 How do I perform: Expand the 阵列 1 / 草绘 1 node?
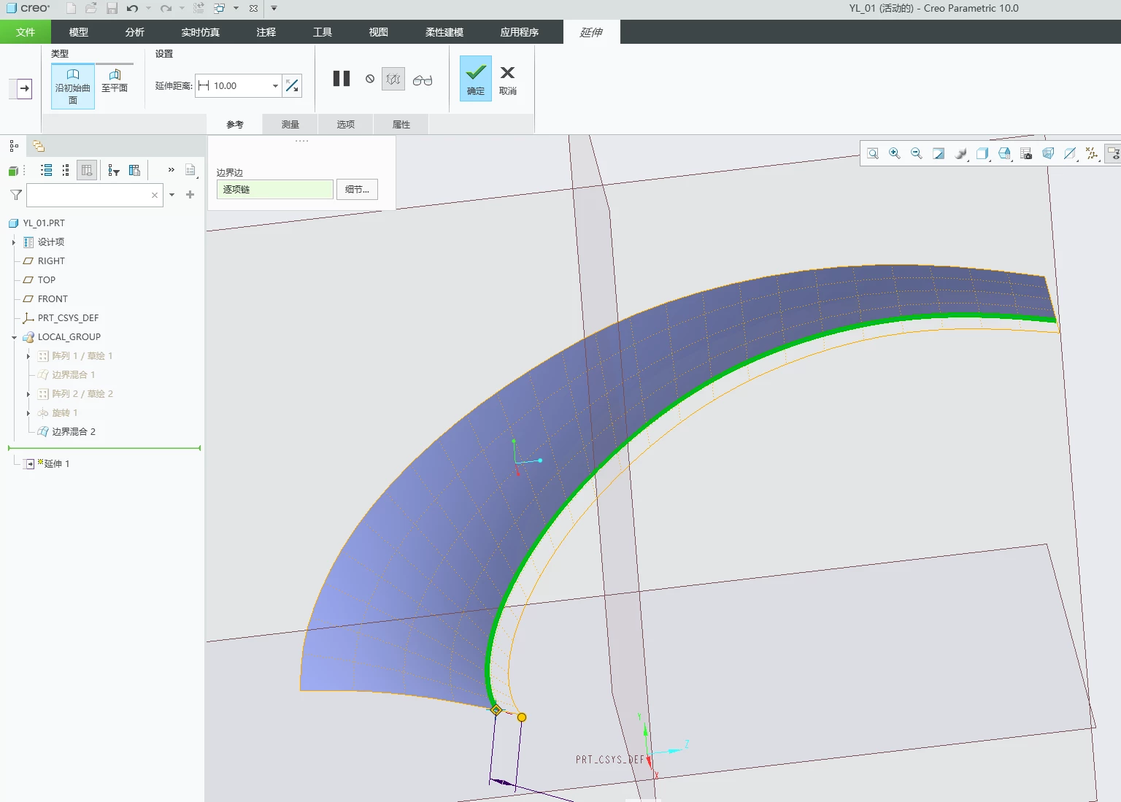[28, 356]
